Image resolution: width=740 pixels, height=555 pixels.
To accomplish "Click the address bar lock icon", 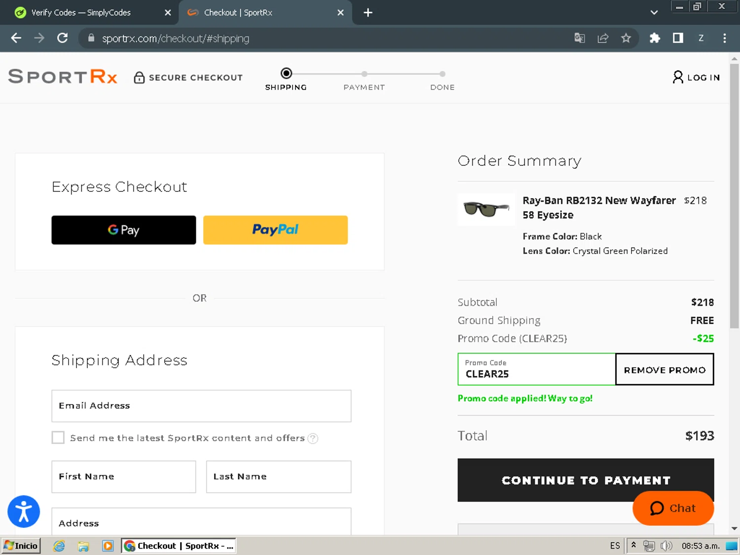I will pyautogui.click(x=91, y=38).
